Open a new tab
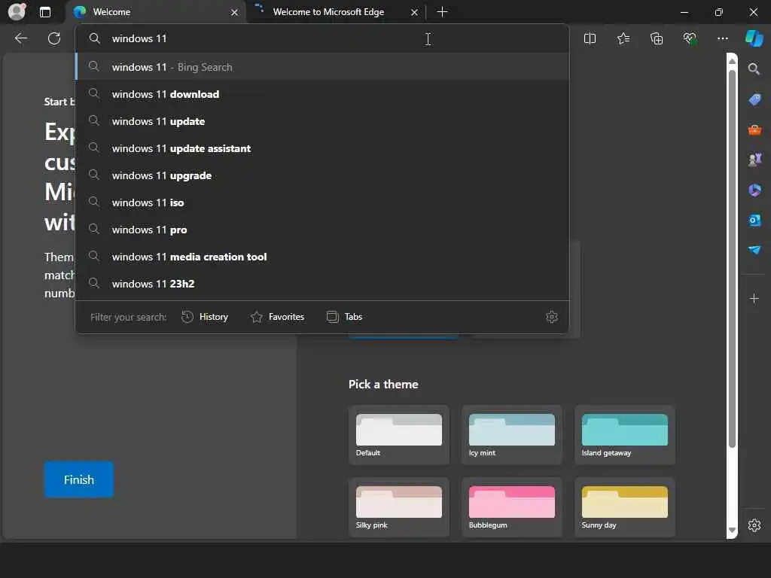Image resolution: width=771 pixels, height=578 pixels. click(x=442, y=12)
